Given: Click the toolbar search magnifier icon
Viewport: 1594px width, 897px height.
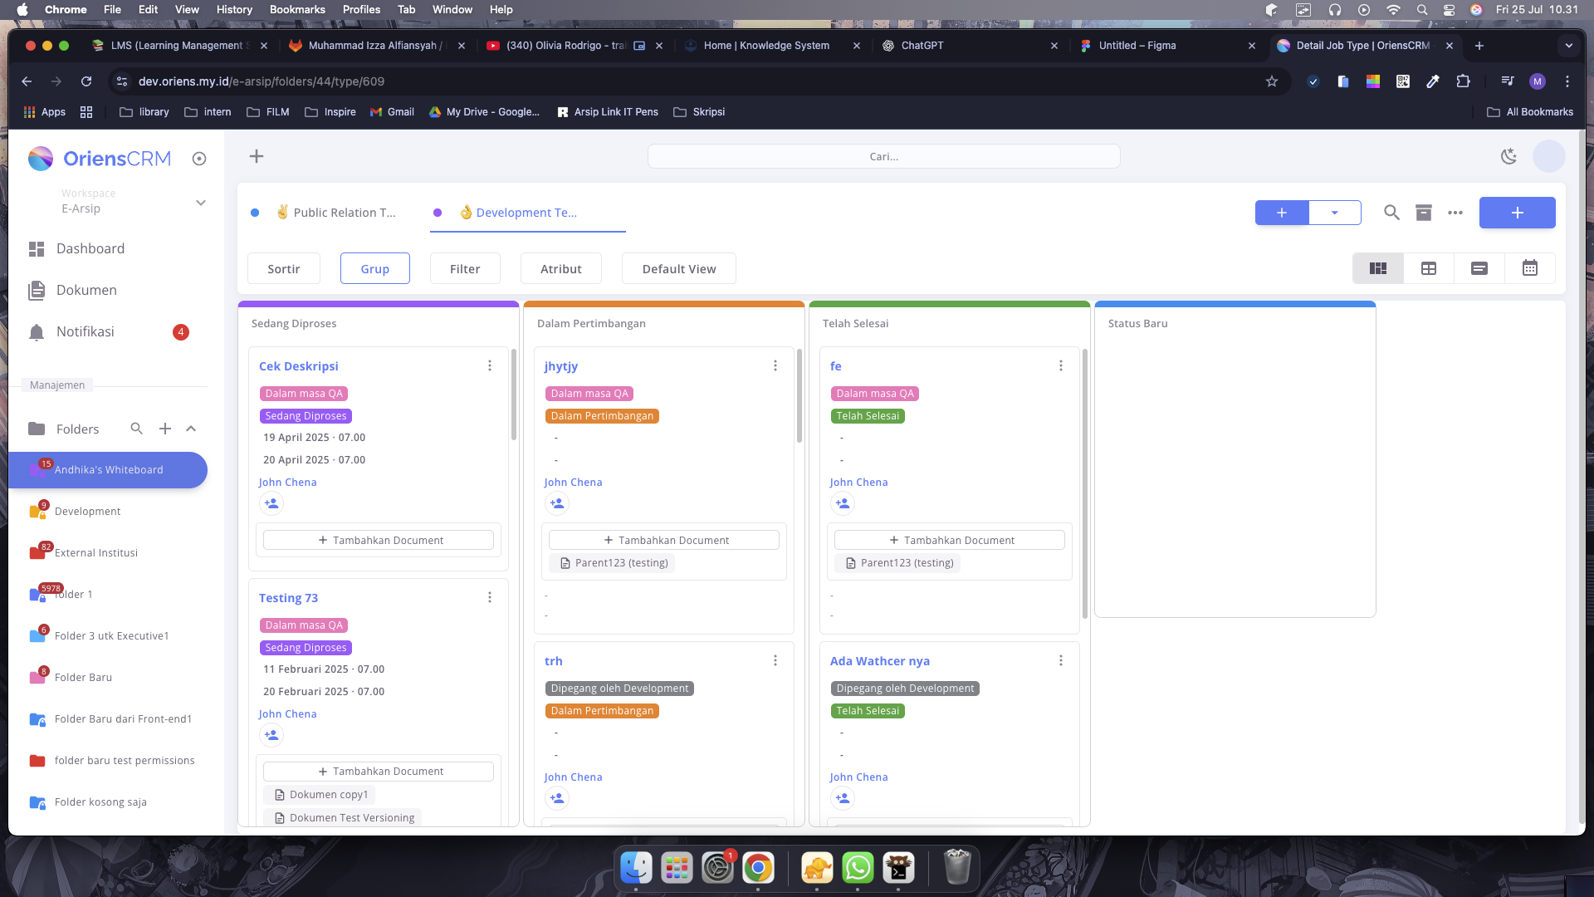Looking at the screenshot, I should 1391,213.
